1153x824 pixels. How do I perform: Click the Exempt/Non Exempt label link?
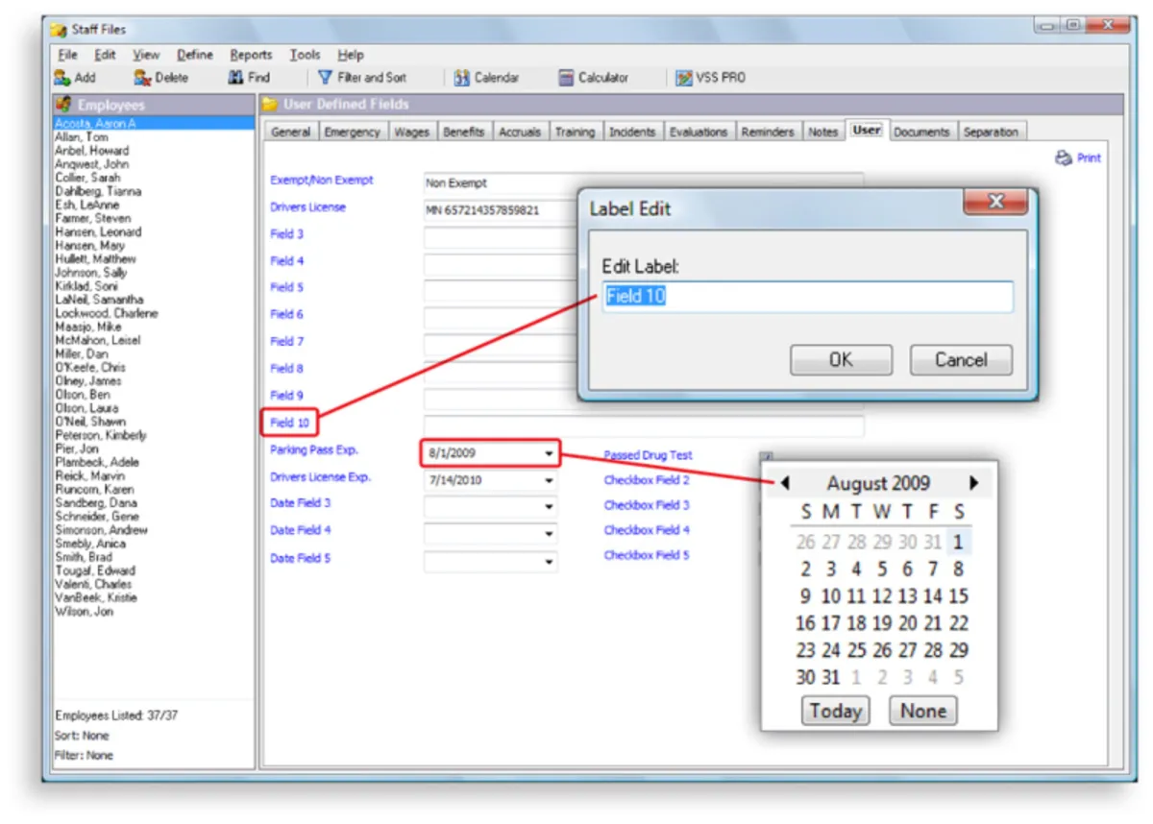click(322, 181)
